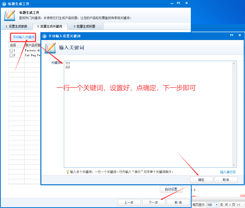Close the 手动输入设置关键词 dialog with X
The height and width of the screenshot is (208, 245).
pyautogui.click(x=240, y=35)
